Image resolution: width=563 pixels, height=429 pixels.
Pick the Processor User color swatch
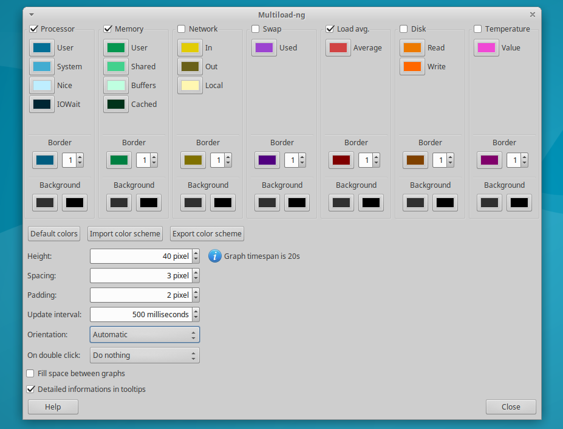coord(42,48)
